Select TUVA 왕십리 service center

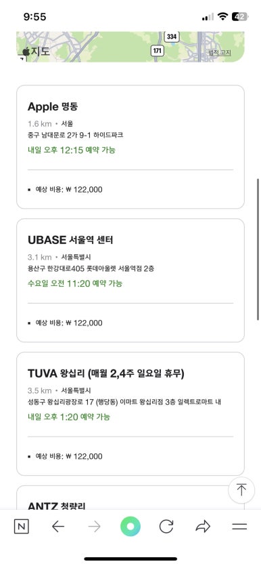pos(130,414)
